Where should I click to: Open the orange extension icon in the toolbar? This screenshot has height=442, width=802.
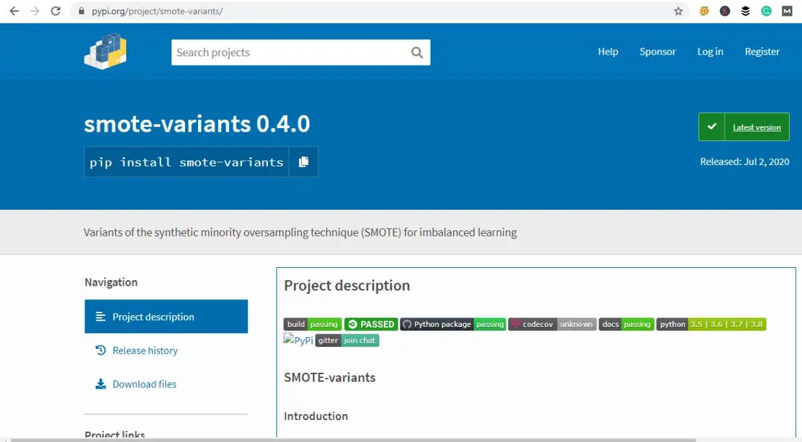tap(704, 11)
